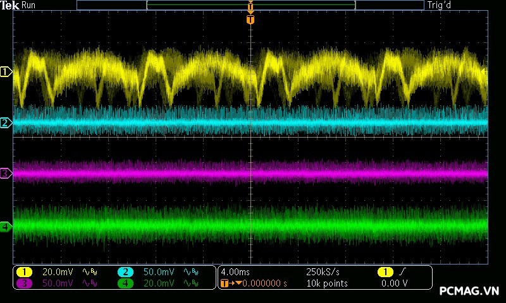The width and height of the screenshot is (506, 303).
Task: Click the channel 4 ground reference marker
Action: point(6,226)
